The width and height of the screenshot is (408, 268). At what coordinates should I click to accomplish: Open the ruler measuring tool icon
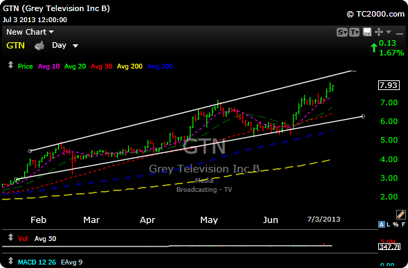coord(400,215)
